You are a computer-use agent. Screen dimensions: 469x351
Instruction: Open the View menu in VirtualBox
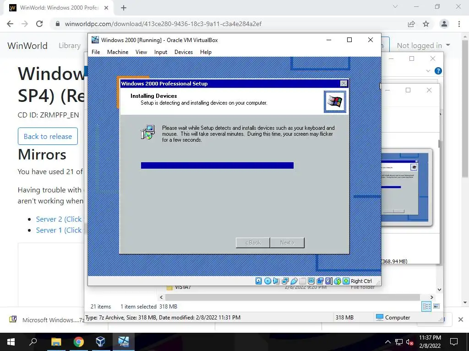(x=141, y=52)
